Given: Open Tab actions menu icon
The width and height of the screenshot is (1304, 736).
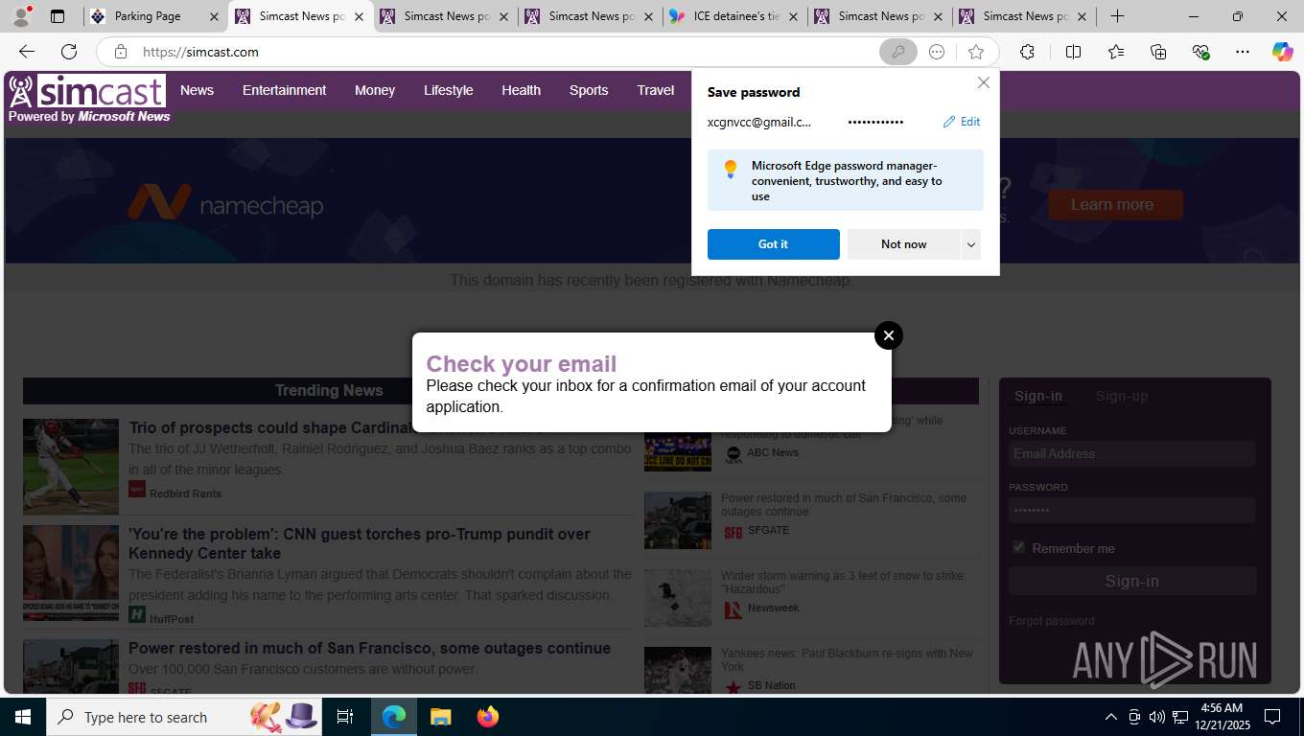Looking at the screenshot, I should [x=58, y=16].
